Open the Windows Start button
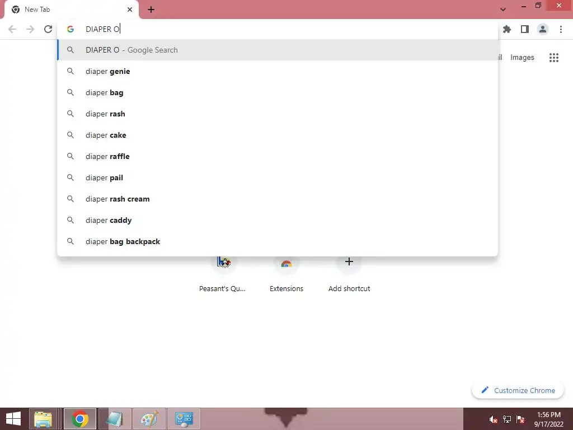The image size is (573, 430). click(13, 419)
